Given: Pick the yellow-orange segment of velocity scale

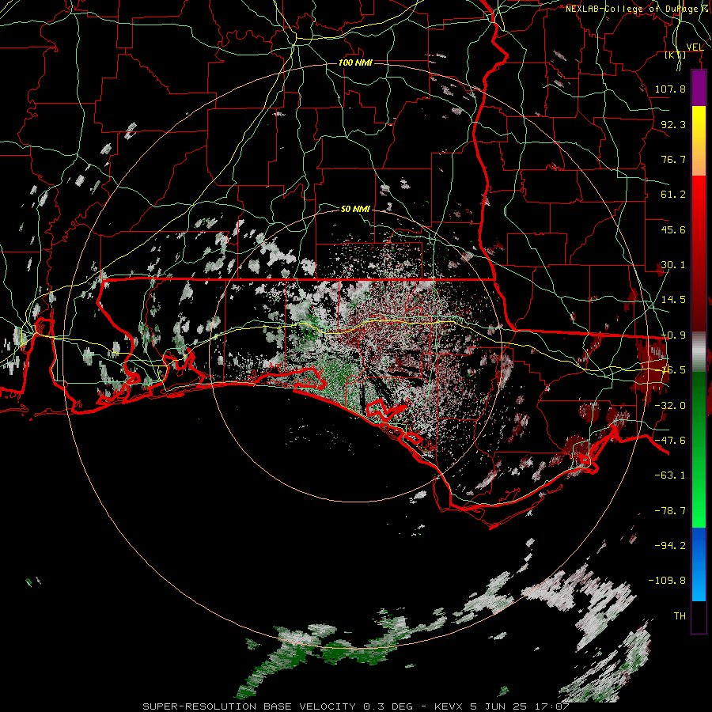Looking at the screenshot, I should (699, 141).
